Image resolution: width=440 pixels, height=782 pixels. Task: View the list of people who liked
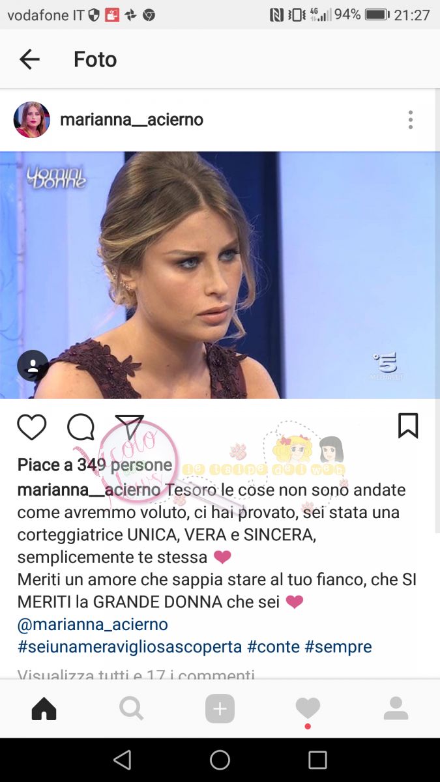[95, 465]
